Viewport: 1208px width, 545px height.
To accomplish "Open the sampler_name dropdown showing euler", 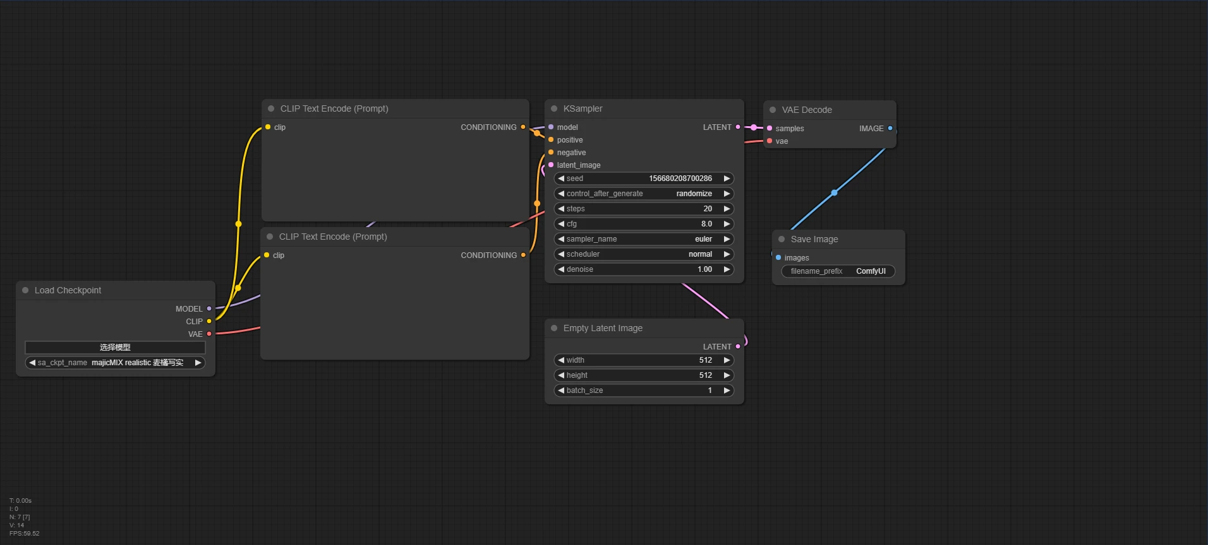I will (x=643, y=239).
